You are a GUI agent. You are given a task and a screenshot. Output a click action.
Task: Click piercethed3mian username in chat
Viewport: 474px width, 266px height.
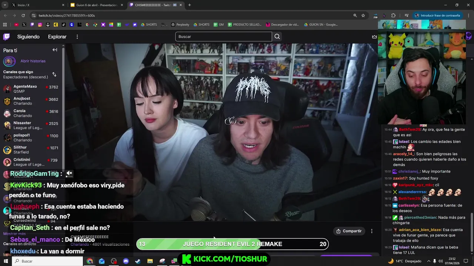(x=420, y=218)
